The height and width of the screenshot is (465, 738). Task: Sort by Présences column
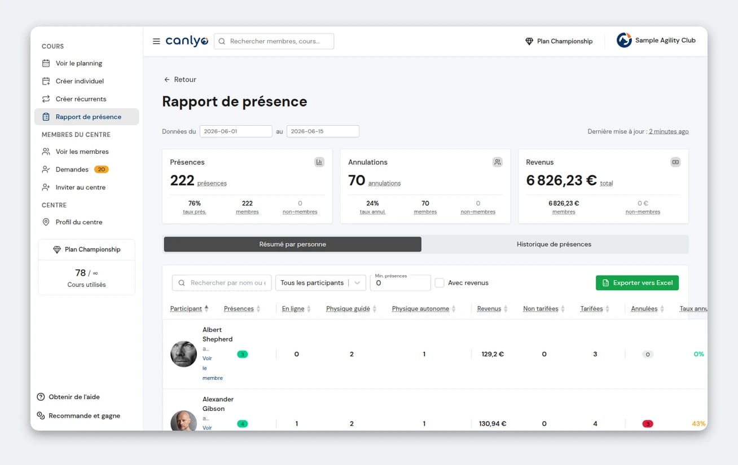[242, 309]
